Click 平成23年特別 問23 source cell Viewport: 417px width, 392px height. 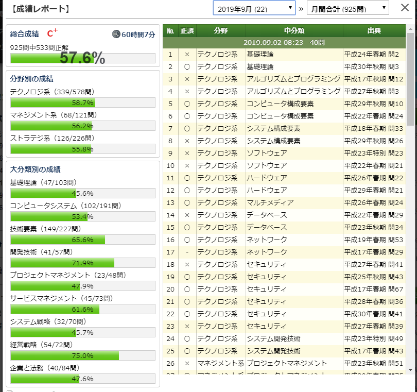pyautogui.click(x=374, y=154)
